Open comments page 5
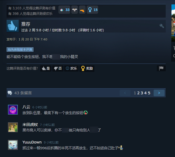175x157 pixels. pos(149,93)
